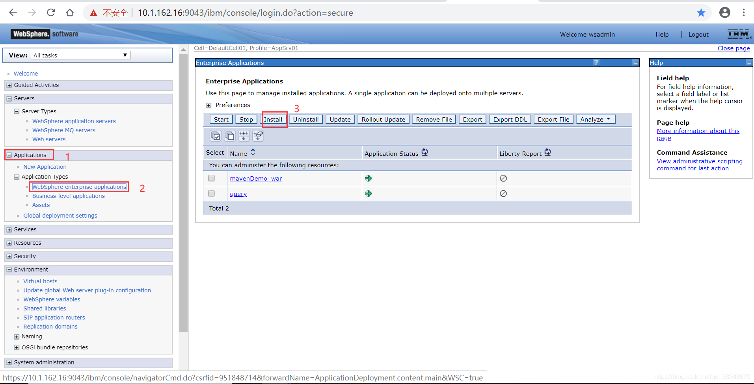Click the browser address bar URL
754x384 pixels.
coord(245,13)
